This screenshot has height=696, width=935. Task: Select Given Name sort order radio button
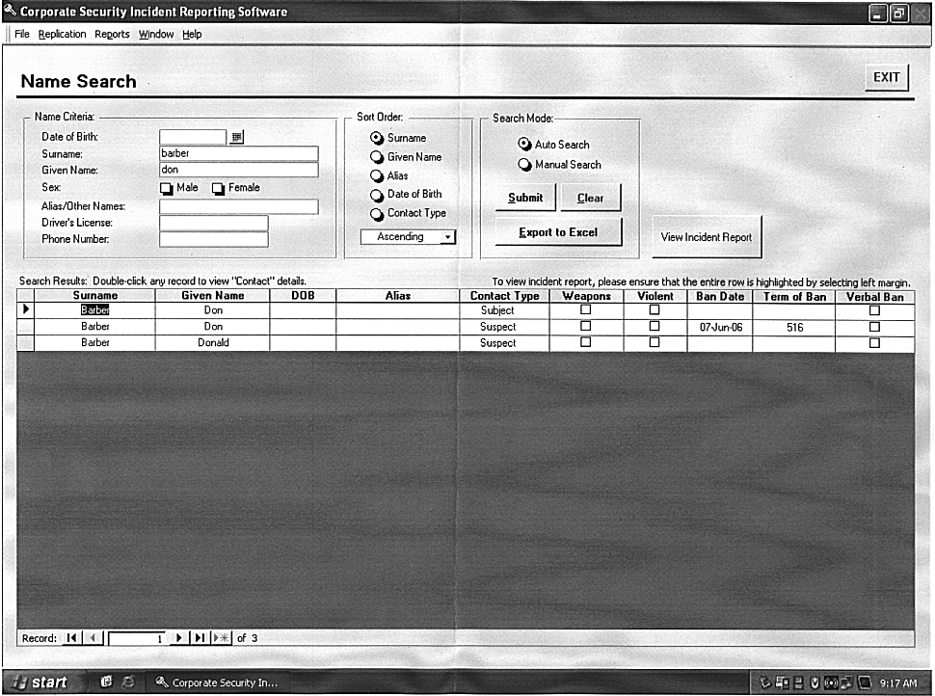[x=377, y=157]
